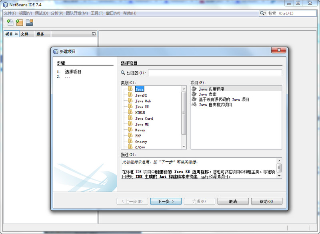This screenshot has width=320, height=234.
Task: Click the Open Project toolbar icon
Action: [30, 23]
